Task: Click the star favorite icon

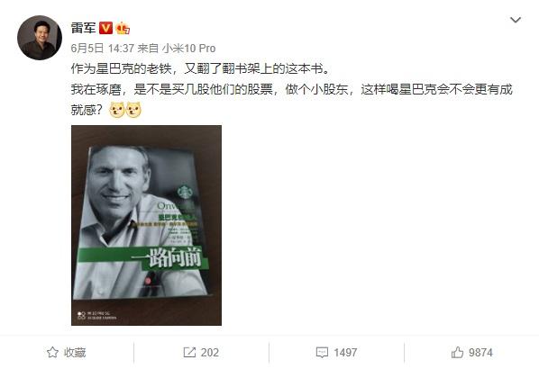Action: [x=52, y=352]
